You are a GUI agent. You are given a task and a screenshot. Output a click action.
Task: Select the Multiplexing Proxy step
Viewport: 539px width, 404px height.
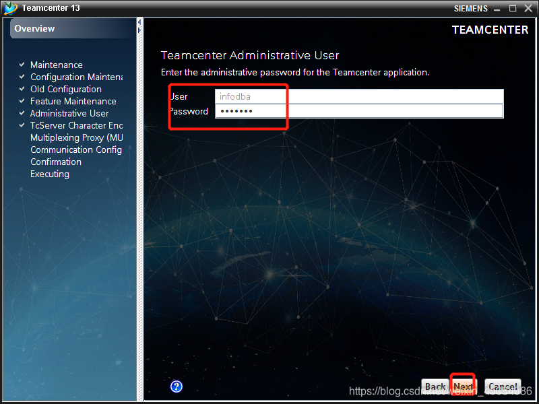point(76,137)
